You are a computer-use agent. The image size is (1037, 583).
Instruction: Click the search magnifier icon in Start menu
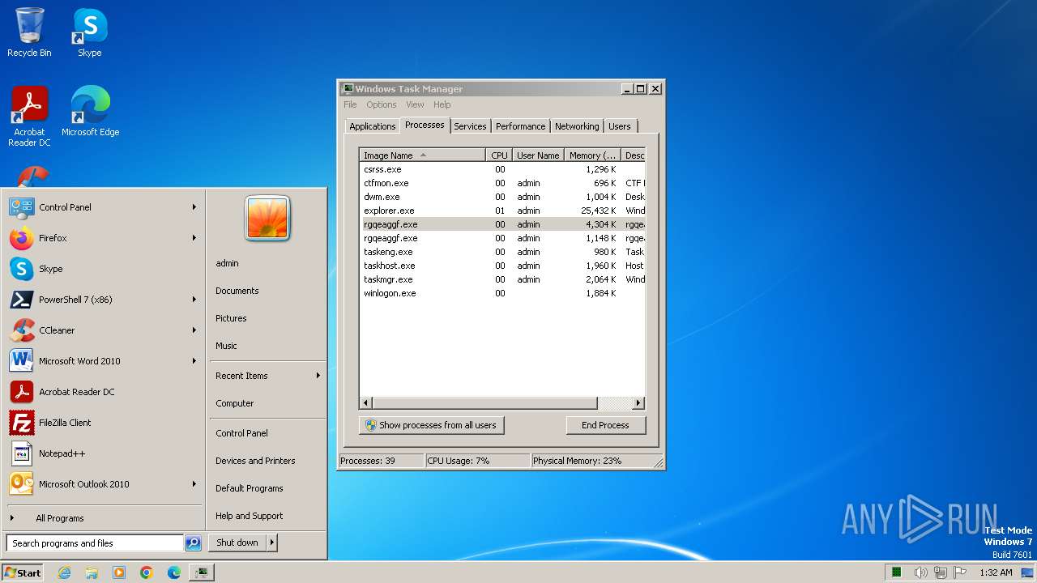[193, 543]
